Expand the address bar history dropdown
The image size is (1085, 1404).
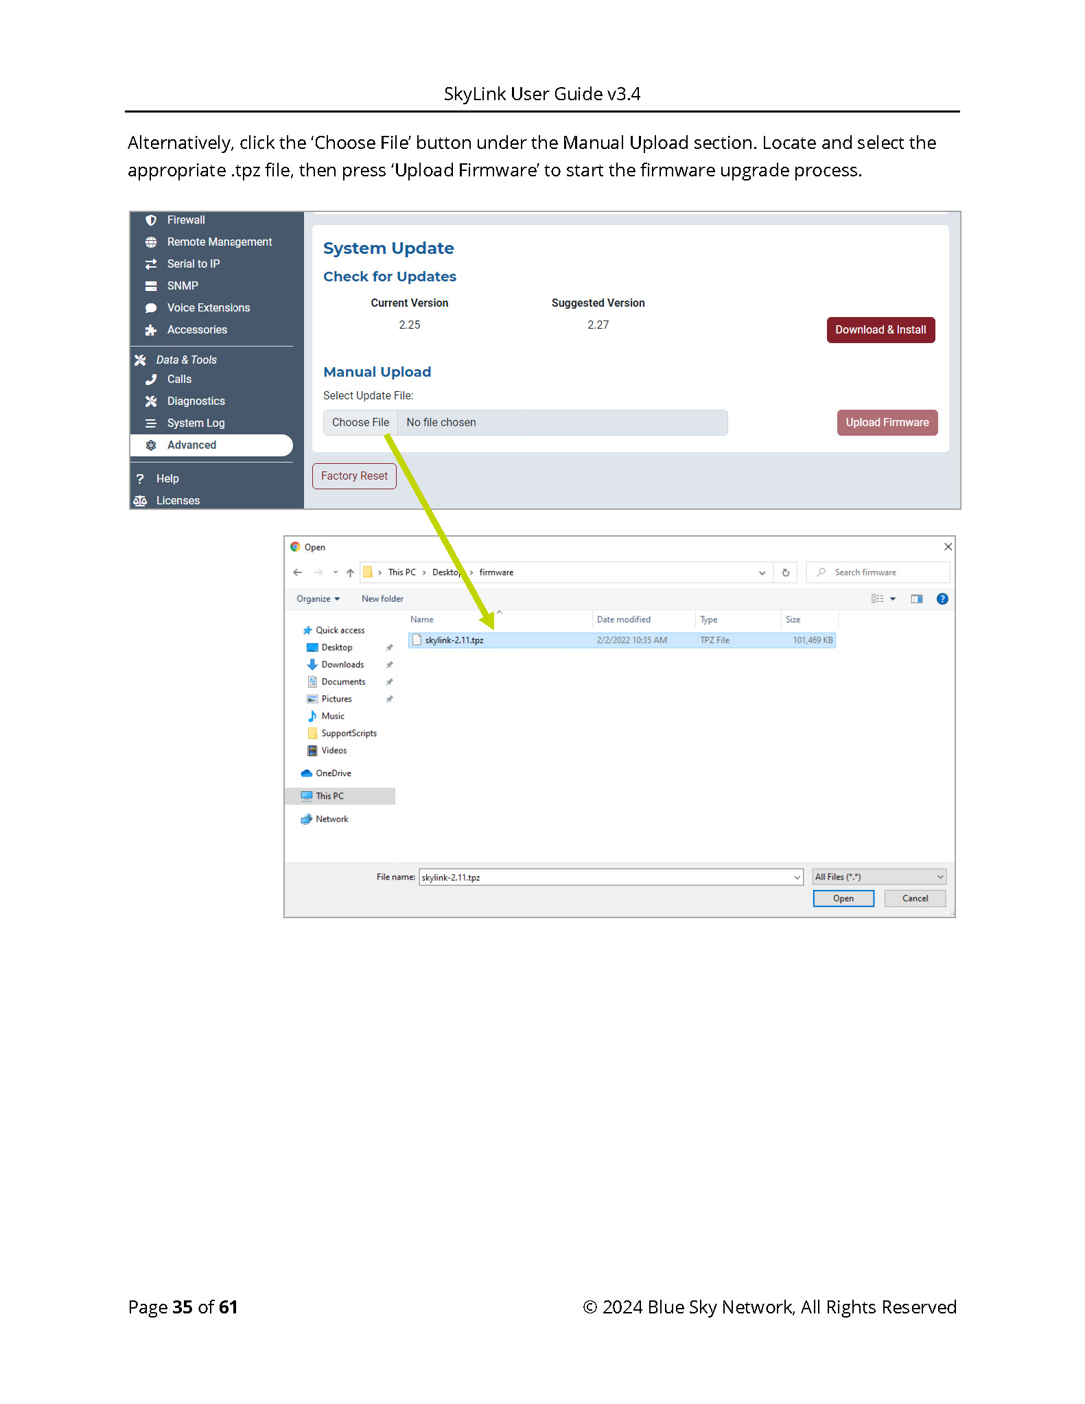[x=762, y=573]
